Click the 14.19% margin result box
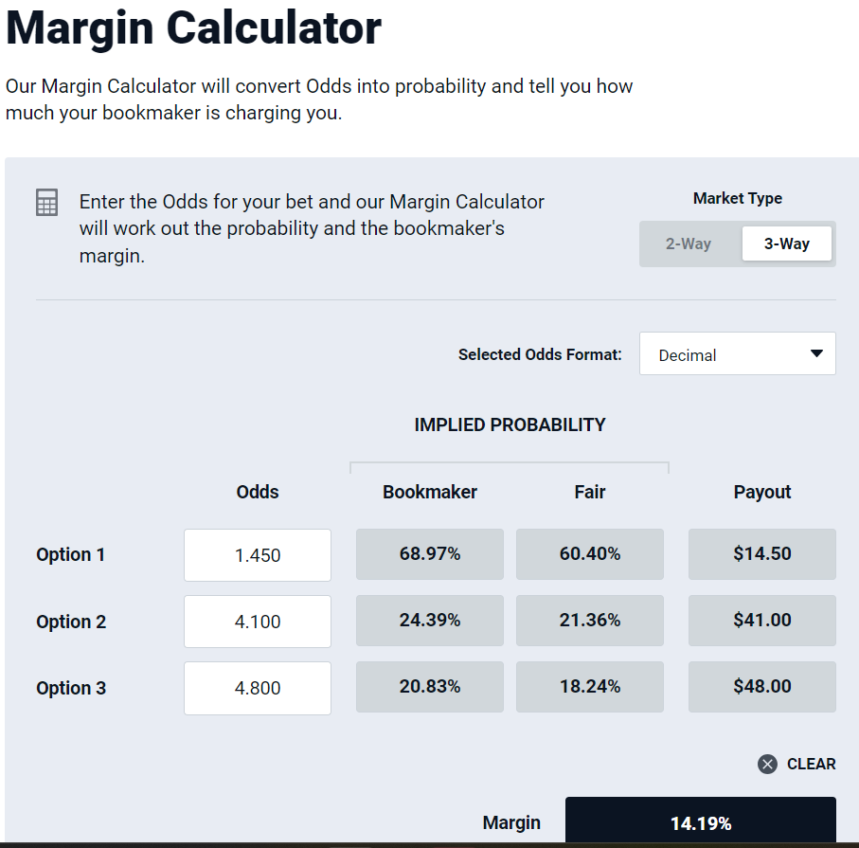The width and height of the screenshot is (859, 848). (701, 822)
